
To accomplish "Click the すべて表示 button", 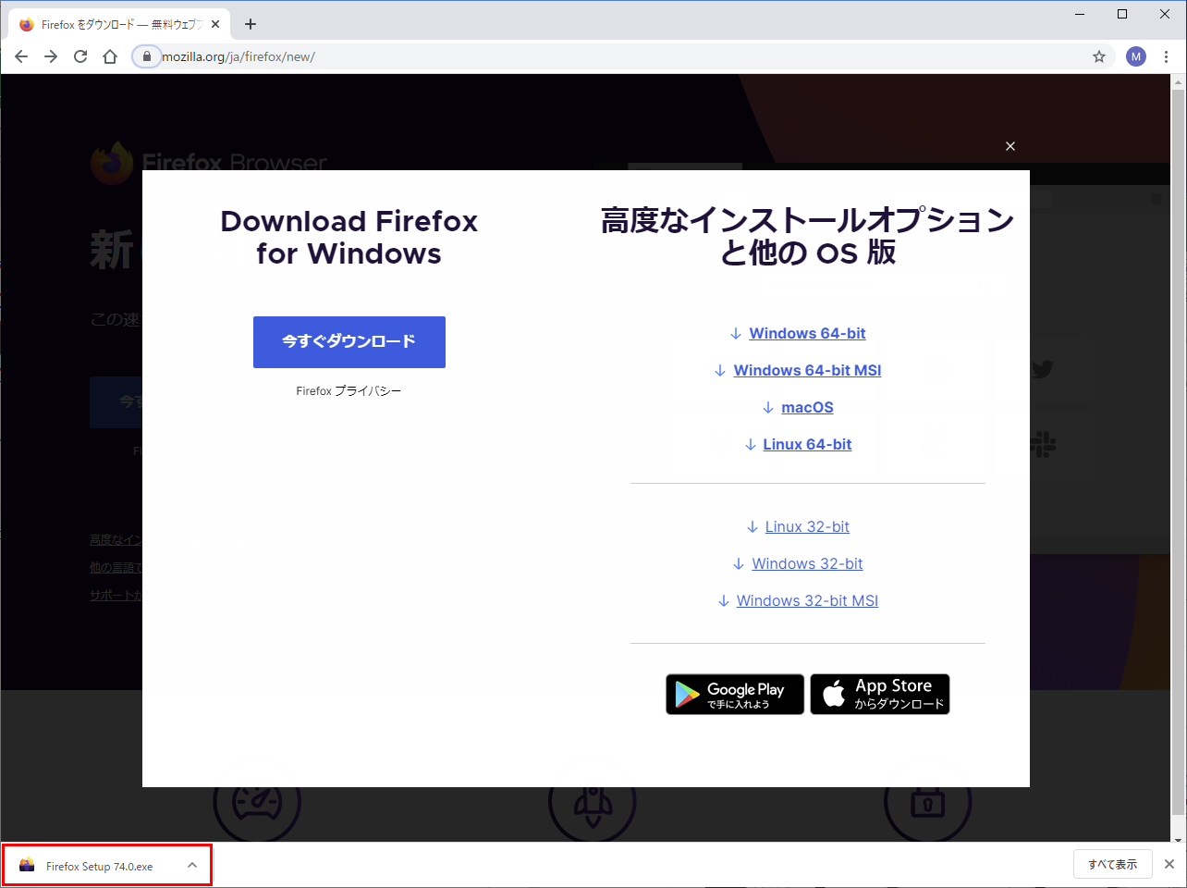I will 1113,865.
